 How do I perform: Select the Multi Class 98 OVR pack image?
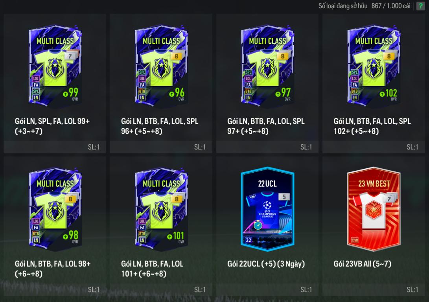(55, 209)
